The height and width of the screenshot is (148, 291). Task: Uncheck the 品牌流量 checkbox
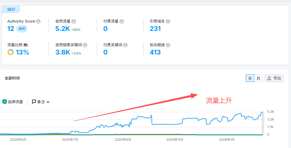tap(5, 102)
